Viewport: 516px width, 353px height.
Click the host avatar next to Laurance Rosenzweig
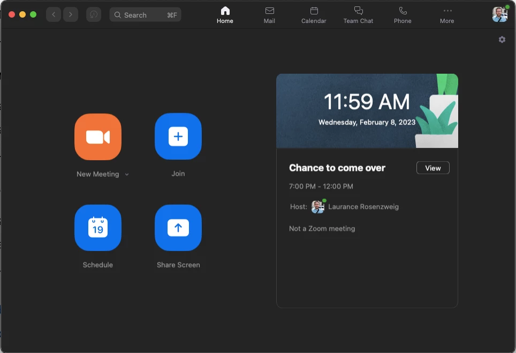(317, 207)
